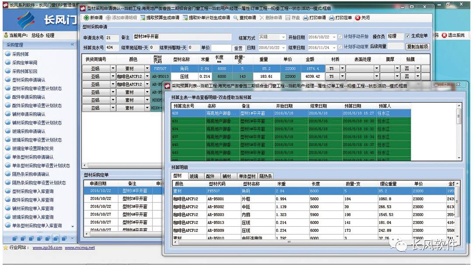The height and width of the screenshot is (266, 473).
Task: Open the 结算方式 dropdown
Action: coord(283,37)
